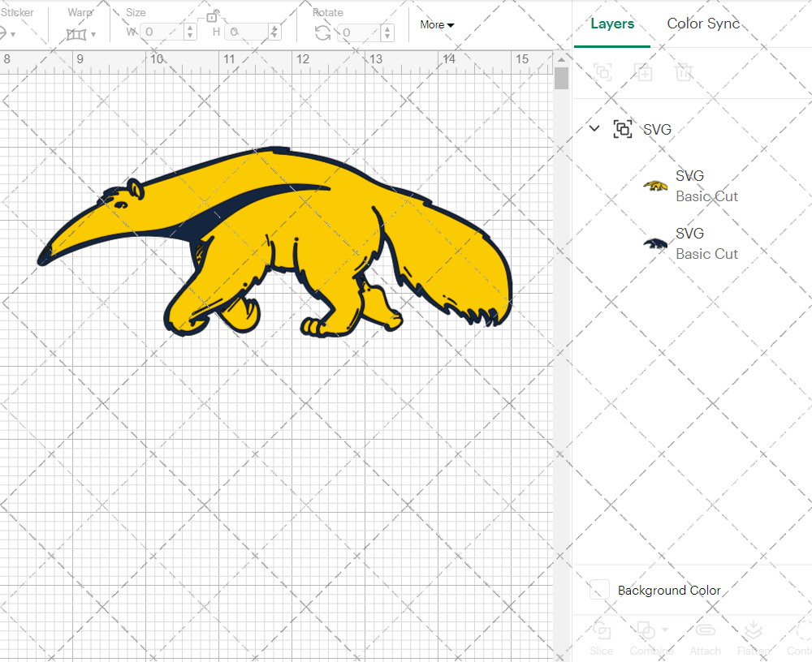Open the More options dropdown
Image resolution: width=812 pixels, height=662 pixels.
[x=437, y=25]
